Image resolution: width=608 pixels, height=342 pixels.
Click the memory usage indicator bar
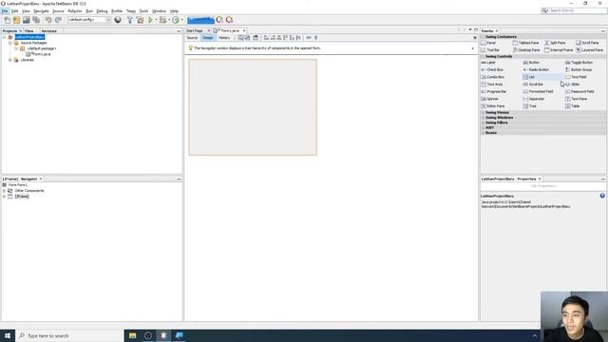tap(200, 20)
